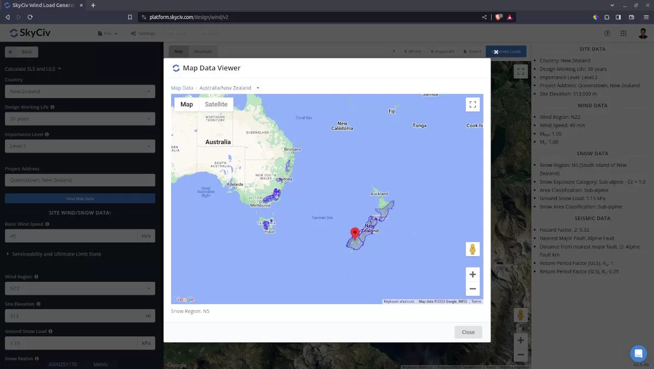Zoom in on the Map Data Viewer map
This screenshot has width=654, height=369.
[473, 275]
